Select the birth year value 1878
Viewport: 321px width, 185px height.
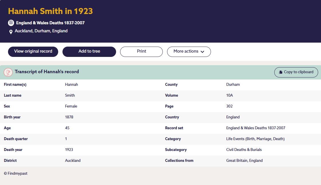coord(69,117)
